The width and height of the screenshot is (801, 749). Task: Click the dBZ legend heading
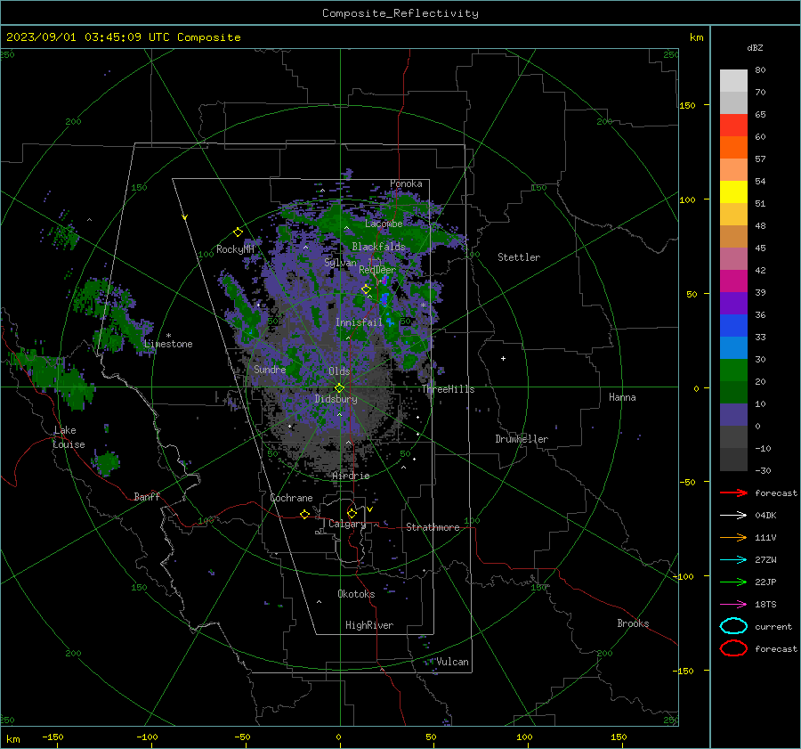pos(755,47)
